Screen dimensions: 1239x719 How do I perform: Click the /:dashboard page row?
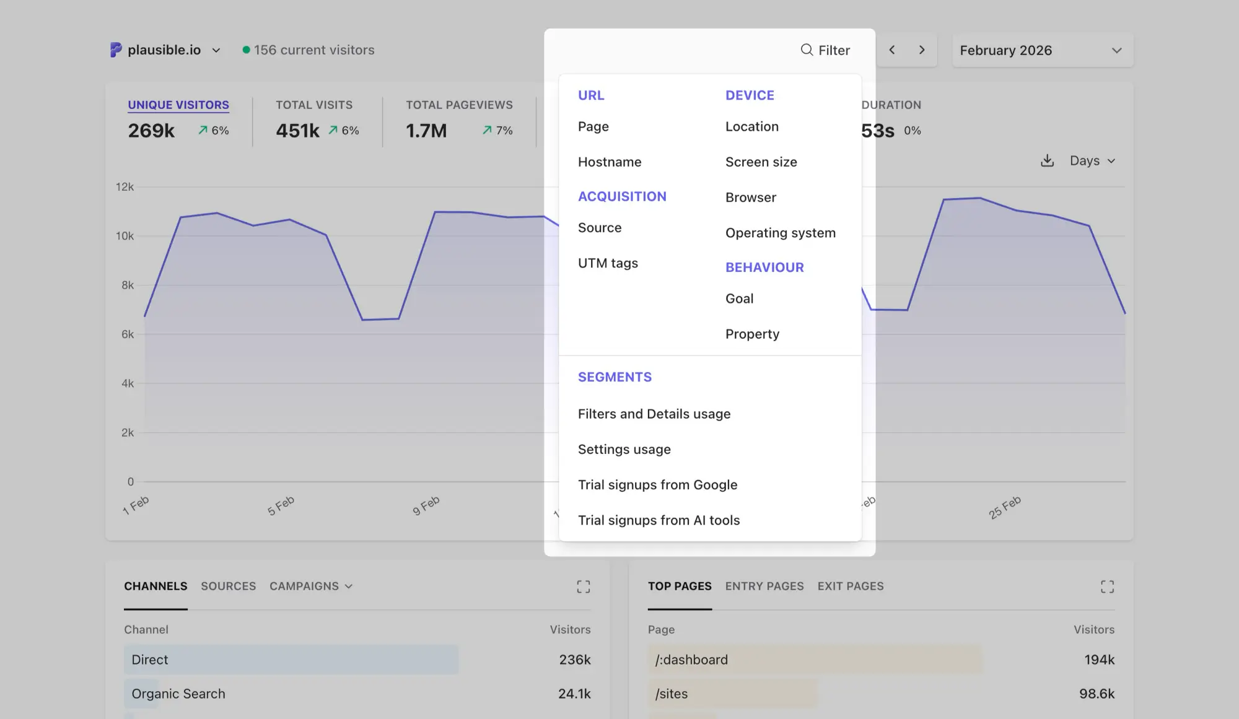[691, 660]
